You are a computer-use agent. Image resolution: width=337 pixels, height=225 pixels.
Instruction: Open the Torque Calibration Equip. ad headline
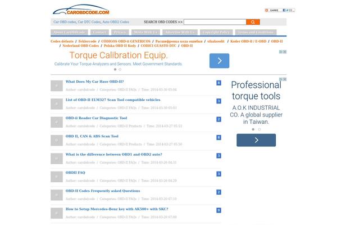[x=119, y=55]
